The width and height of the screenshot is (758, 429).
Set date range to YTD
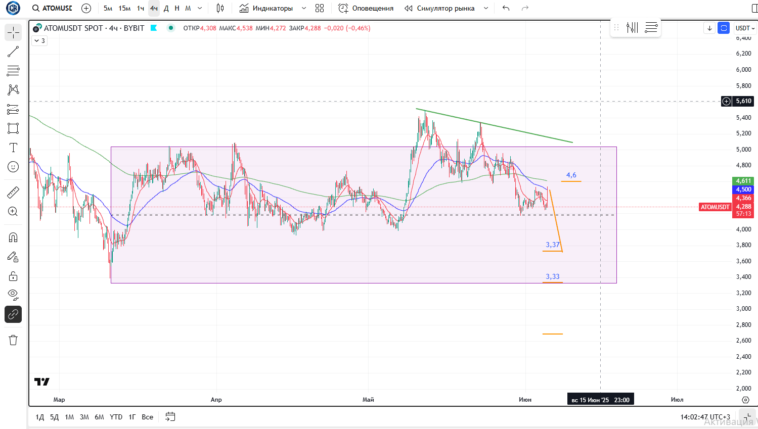116,417
